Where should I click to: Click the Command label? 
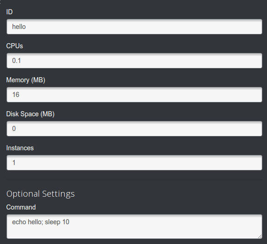click(x=21, y=207)
